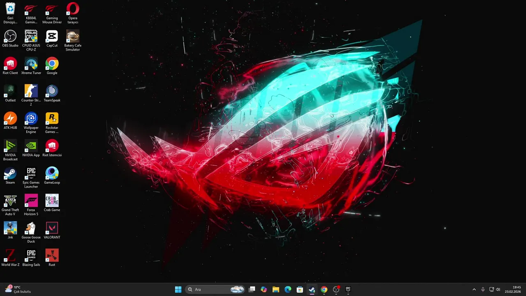
Task: Switch to OBS Studio in the taskbar
Action: pos(336,289)
